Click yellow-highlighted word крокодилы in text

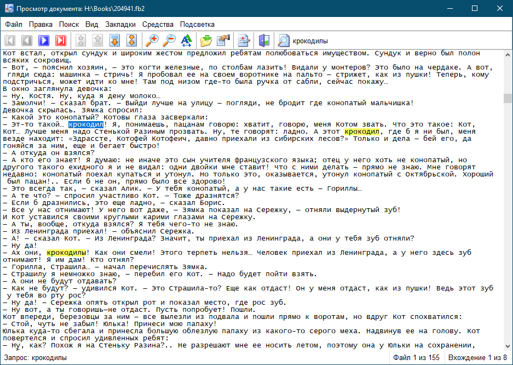tap(66, 253)
